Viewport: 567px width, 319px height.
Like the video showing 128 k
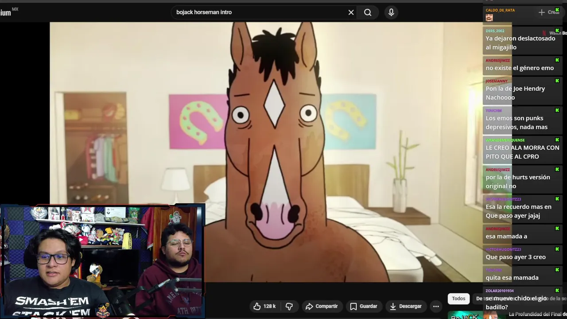tap(264, 306)
